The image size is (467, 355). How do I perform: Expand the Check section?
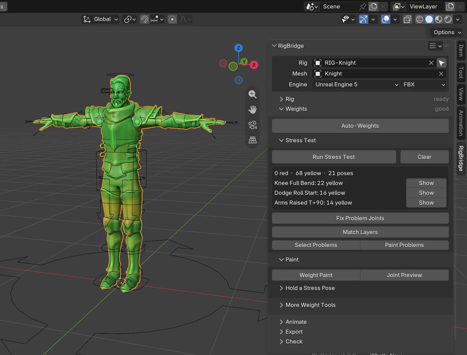[x=281, y=341]
